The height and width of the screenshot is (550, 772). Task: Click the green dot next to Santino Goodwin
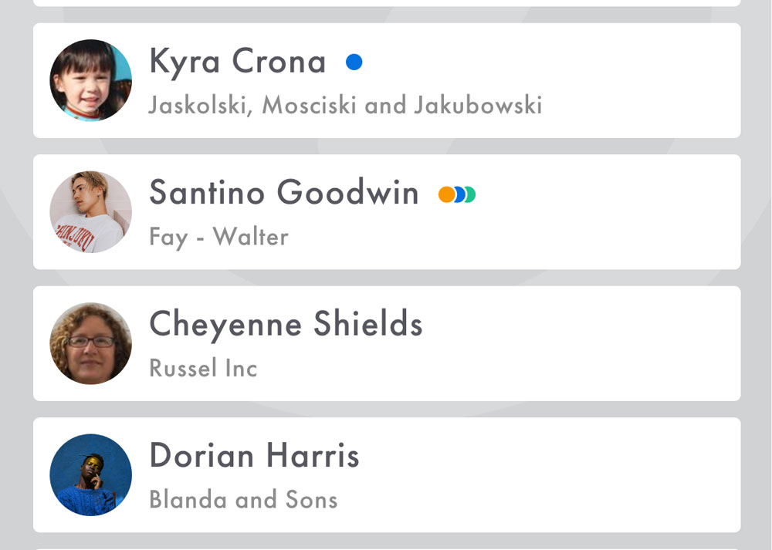pyautogui.click(x=471, y=194)
